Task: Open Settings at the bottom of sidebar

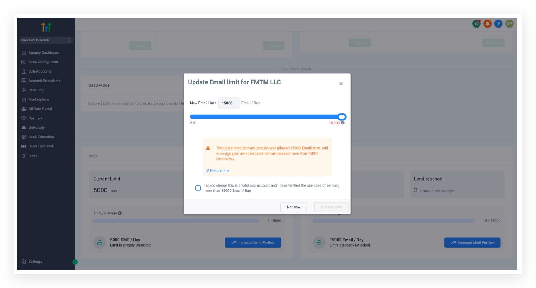Action: point(23,262)
